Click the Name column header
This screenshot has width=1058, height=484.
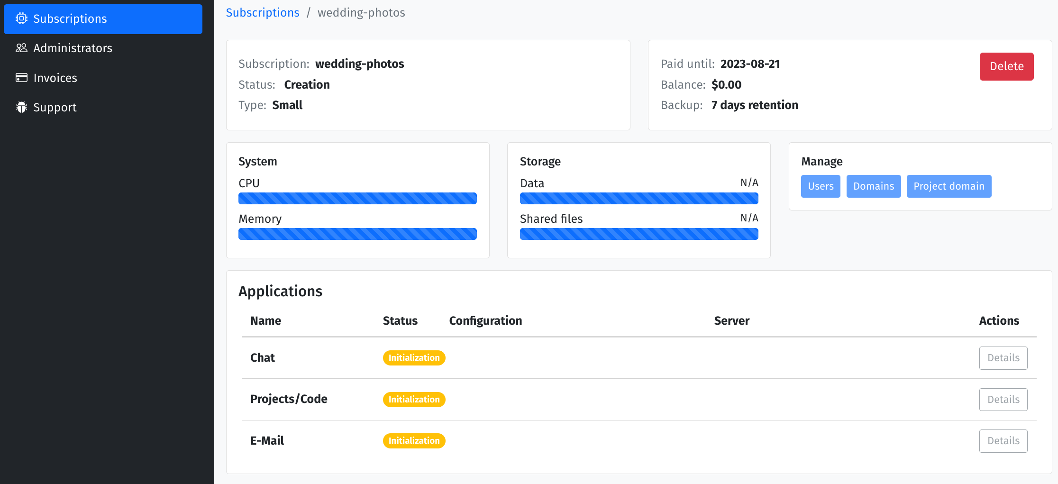(x=265, y=321)
